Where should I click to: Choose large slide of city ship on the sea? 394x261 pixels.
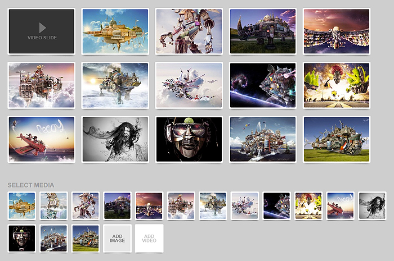(x=263, y=139)
